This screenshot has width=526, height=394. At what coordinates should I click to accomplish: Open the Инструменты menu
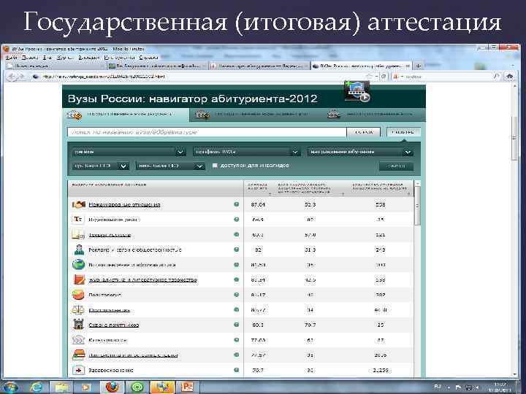119,58
